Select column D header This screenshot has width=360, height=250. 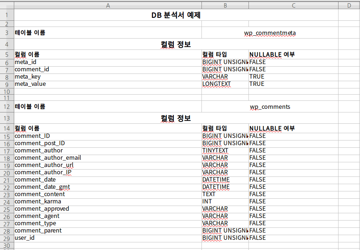coord(349,5)
